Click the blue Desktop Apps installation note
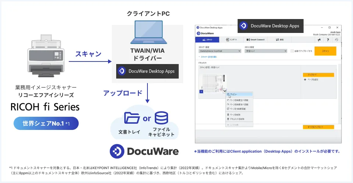The image size is (353, 183). [267, 152]
